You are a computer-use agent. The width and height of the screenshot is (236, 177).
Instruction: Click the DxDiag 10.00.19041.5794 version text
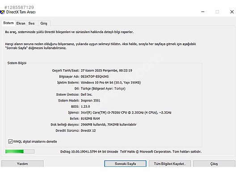[89, 152]
